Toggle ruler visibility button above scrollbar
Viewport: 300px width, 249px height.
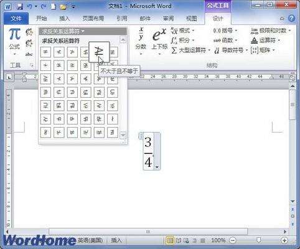293,78
